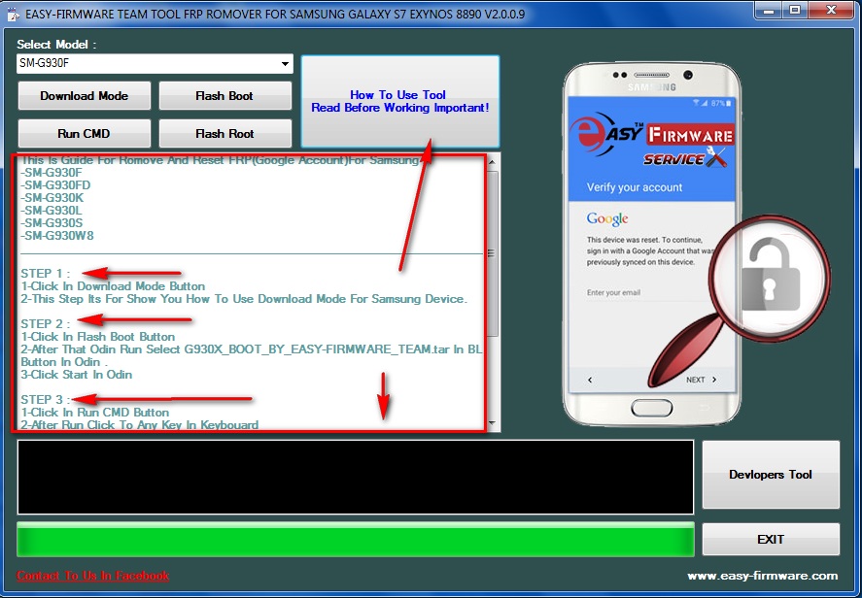Screen dimensions: 862x598
Task: Click the green progress bar
Action: [x=356, y=539]
